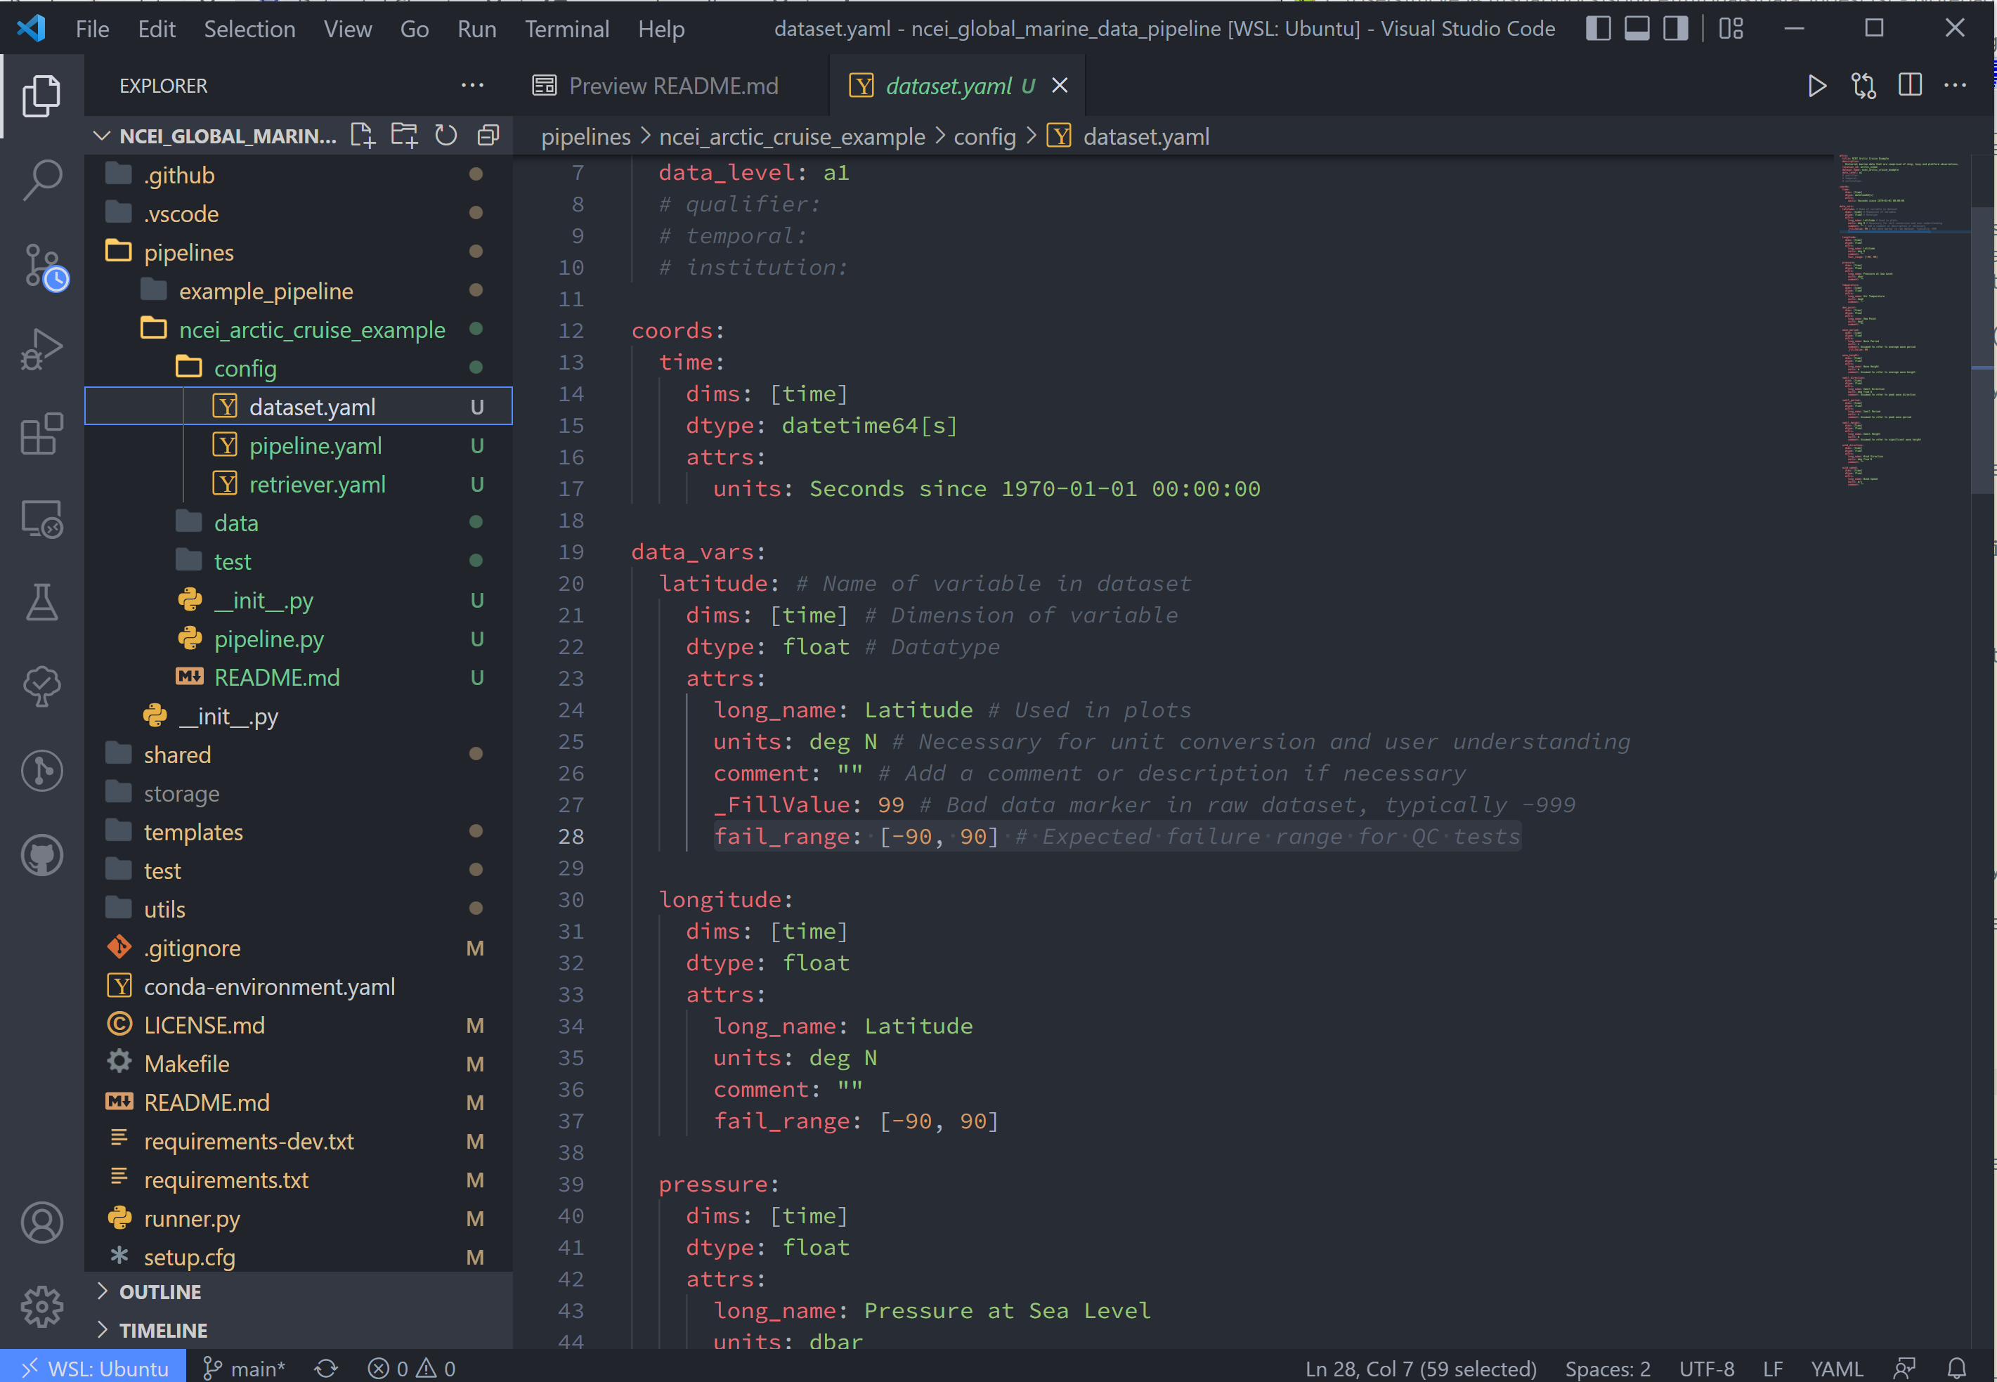Viewport: 1997px width, 1382px height.
Task: Expand the OUTLINE section
Action: point(299,1292)
